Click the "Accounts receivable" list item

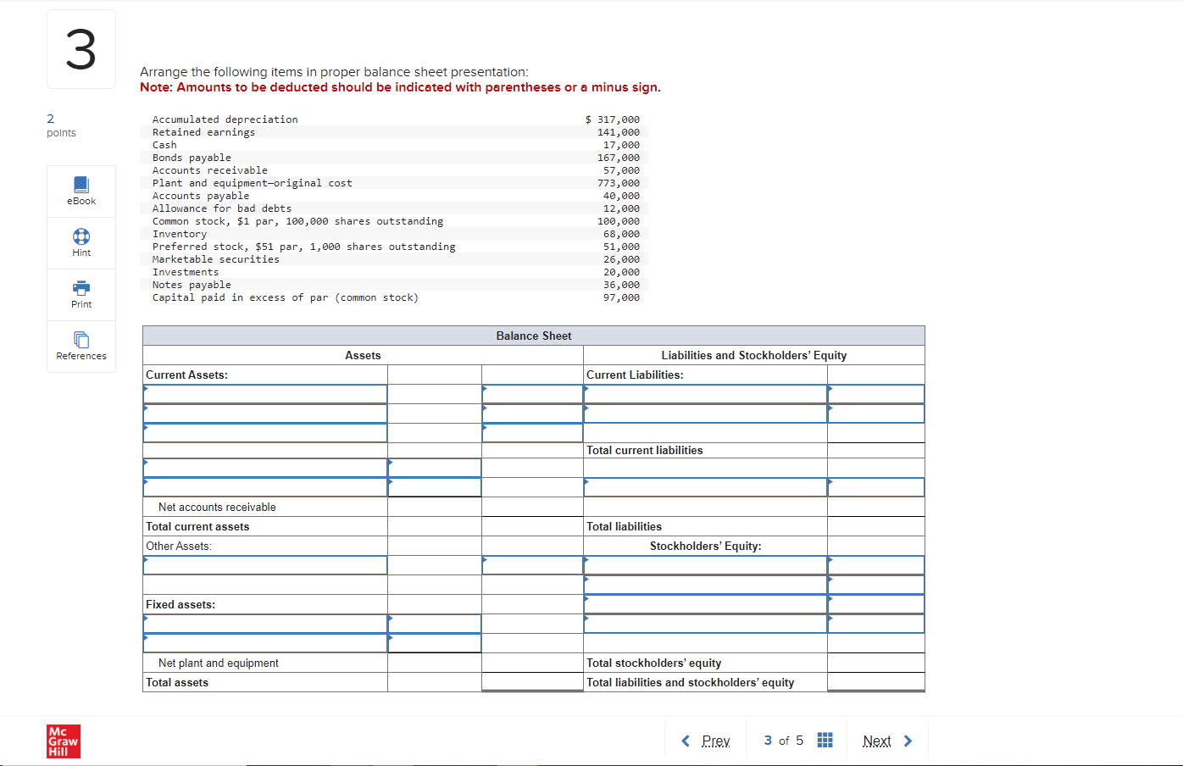(210, 170)
